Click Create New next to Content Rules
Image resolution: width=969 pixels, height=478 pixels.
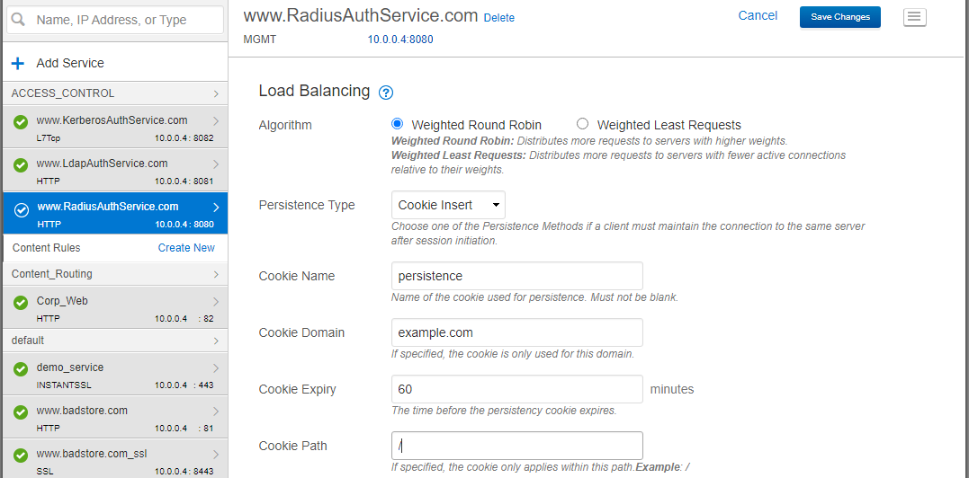point(186,248)
